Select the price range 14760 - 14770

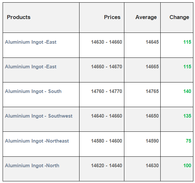tap(107, 91)
